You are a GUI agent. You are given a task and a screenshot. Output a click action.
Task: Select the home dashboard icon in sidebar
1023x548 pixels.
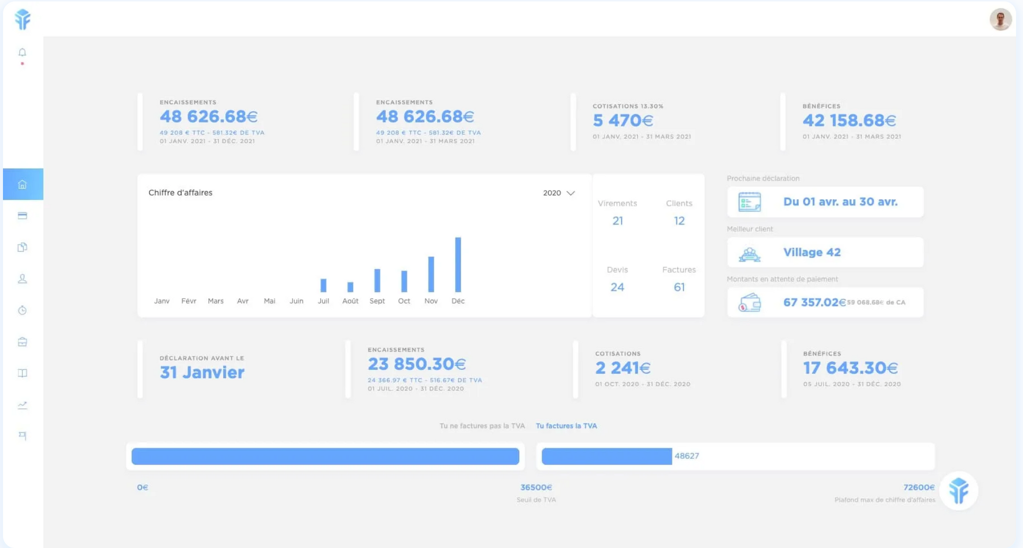point(22,184)
